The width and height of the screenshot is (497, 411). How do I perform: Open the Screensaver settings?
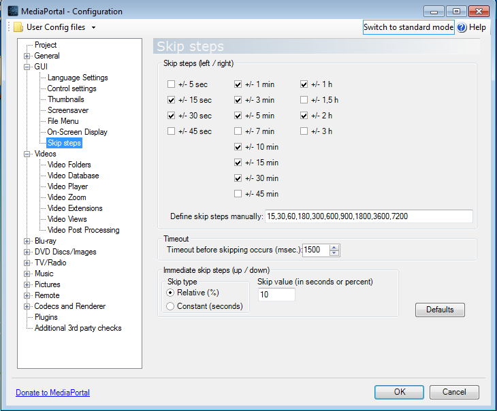68,110
